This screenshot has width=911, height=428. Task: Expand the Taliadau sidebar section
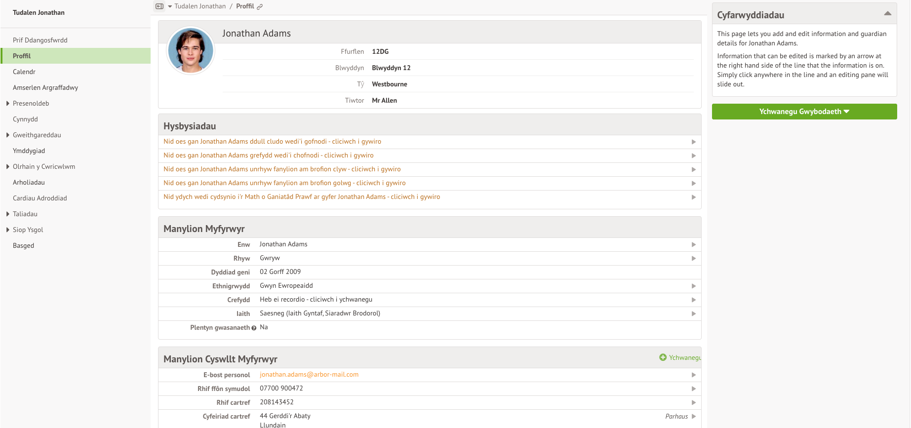8,214
